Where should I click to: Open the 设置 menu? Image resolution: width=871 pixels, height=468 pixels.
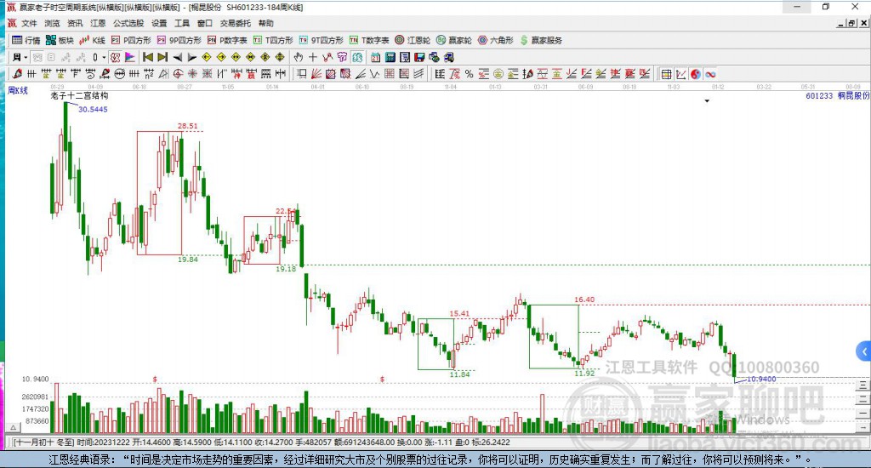(x=159, y=23)
